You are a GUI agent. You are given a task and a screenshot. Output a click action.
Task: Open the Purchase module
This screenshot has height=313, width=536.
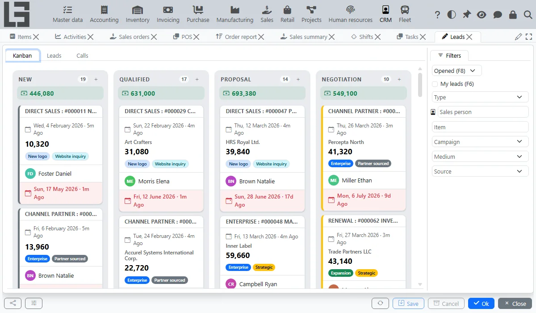(x=198, y=14)
